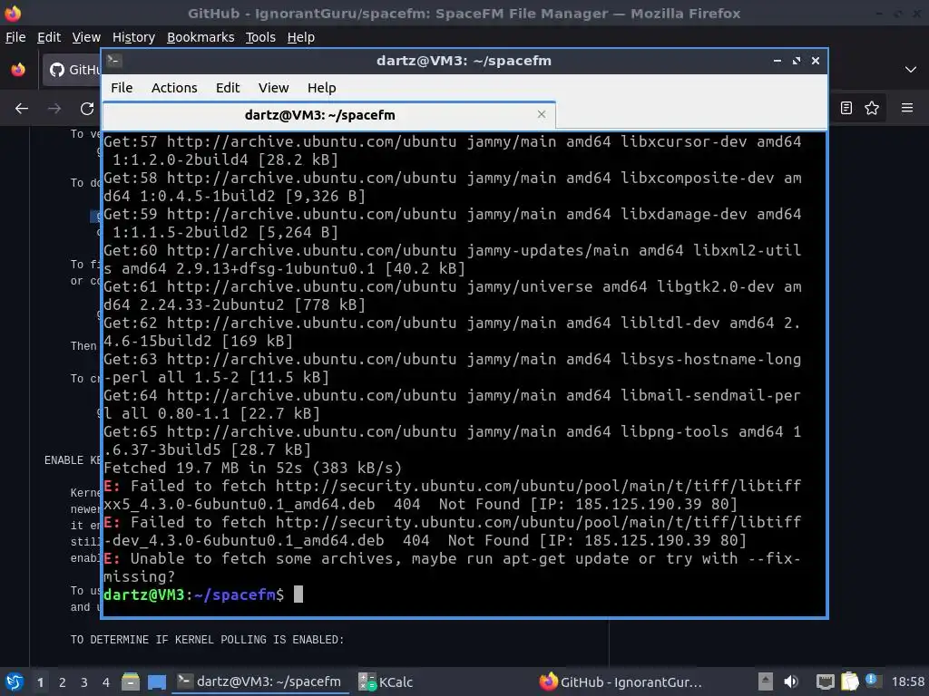The width and height of the screenshot is (929, 696).
Task: Open Firefox's Help menu
Action: point(301,37)
